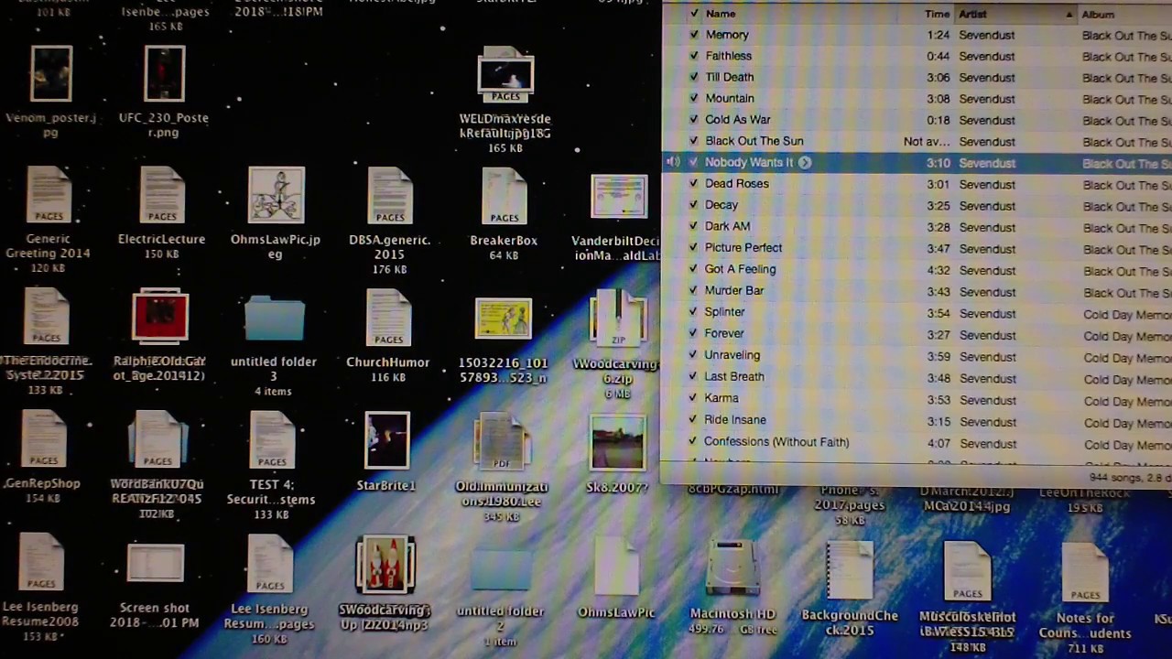Select the Sk8.2007 image icon

[x=618, y=443]
